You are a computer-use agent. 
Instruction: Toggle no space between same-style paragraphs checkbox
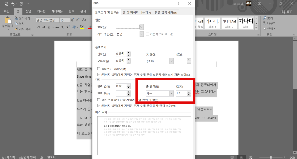click(98, 100)
